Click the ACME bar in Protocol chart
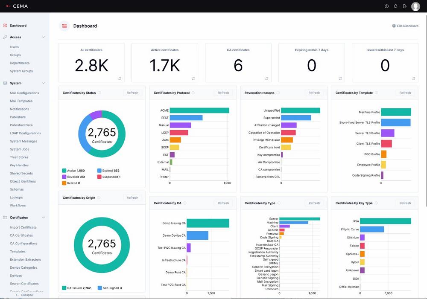The image size is (427, 299). (199, 110)
